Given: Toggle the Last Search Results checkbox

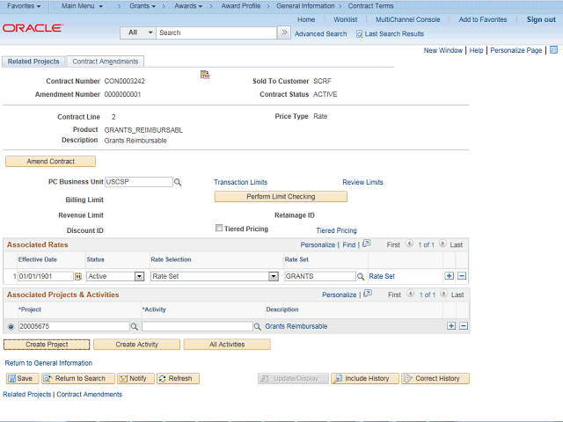Looking at the screenshot, I should (360, 33).
